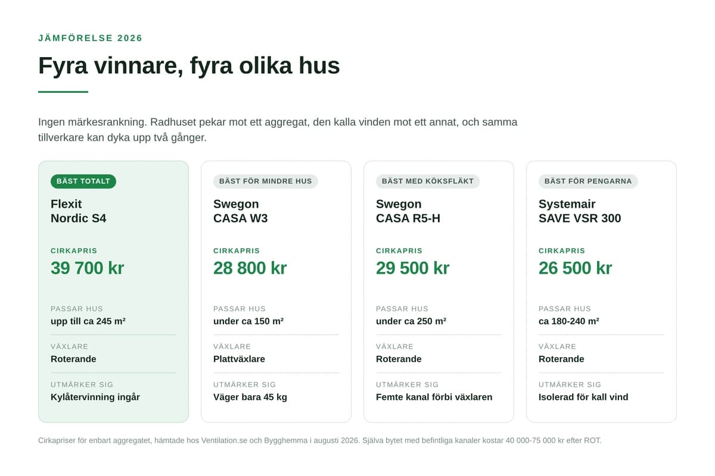Click the 29 500 kr price

pyautogui.click(x=413, y=268)
